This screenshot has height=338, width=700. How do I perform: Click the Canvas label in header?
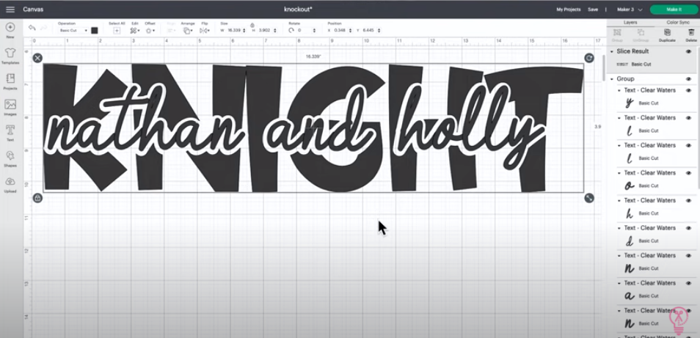pos(33,10)
